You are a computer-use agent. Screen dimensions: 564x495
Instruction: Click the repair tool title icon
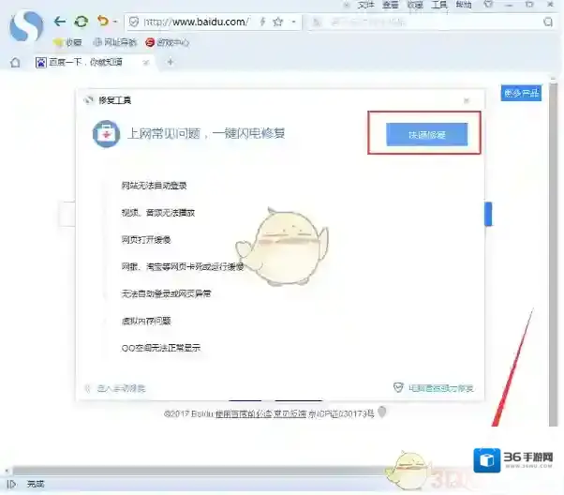click(88, 100)
